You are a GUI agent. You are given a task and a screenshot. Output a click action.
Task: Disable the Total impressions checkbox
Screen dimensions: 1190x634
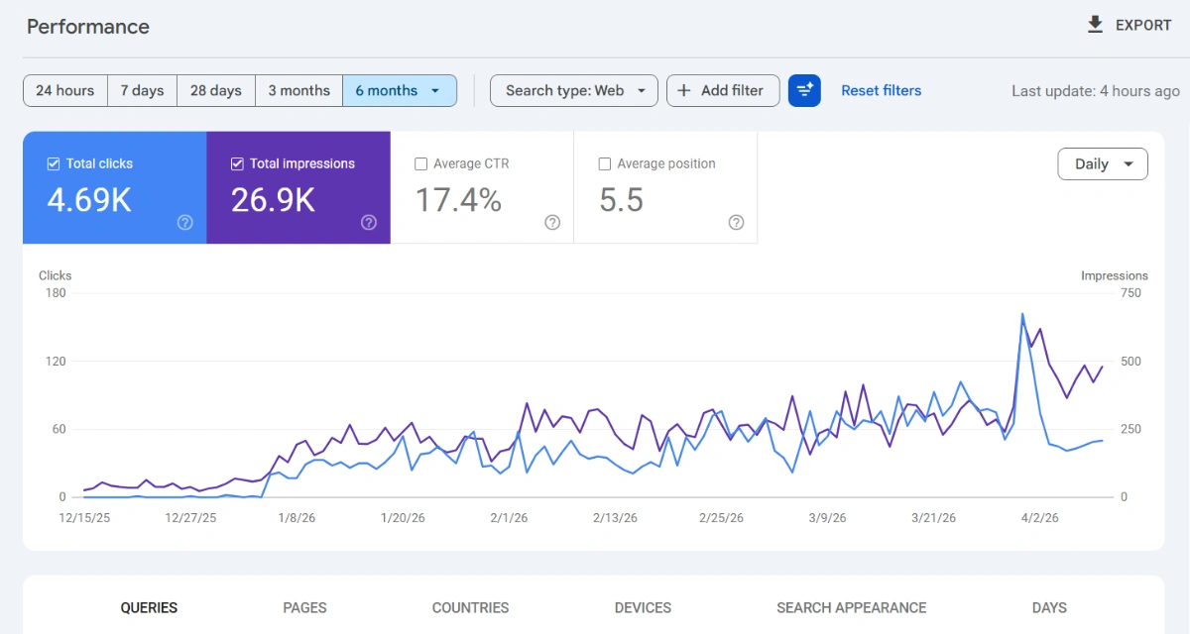[237, 163]
